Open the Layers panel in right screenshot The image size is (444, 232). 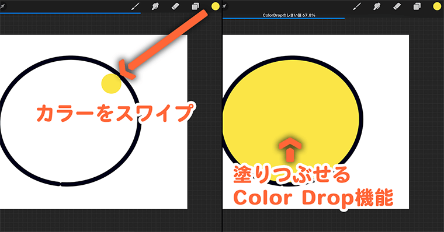click(417, 6)
